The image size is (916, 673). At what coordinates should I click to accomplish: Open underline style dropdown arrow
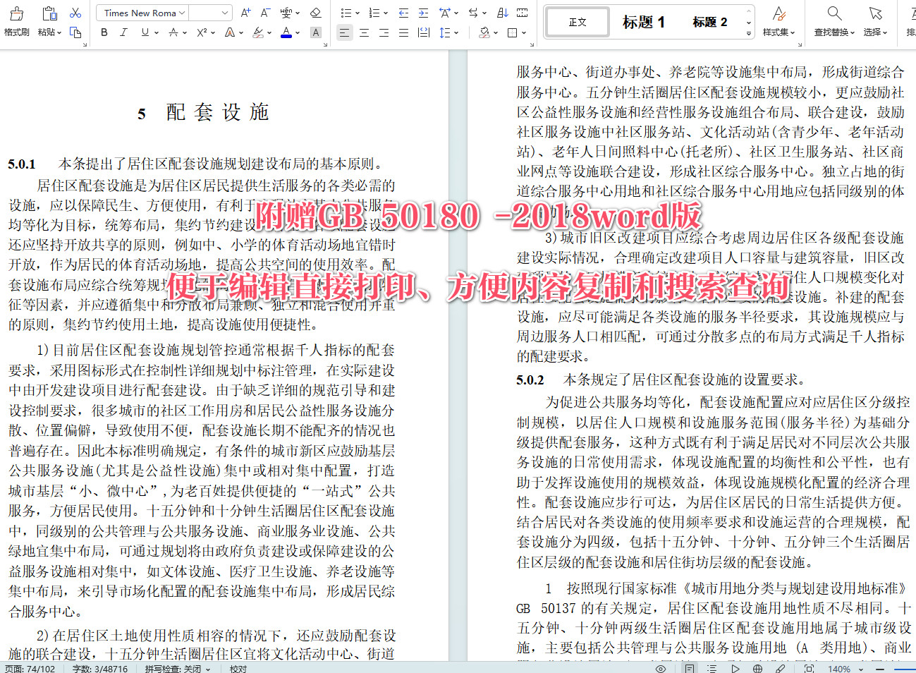pyautogui.click(x=156, y=32)
